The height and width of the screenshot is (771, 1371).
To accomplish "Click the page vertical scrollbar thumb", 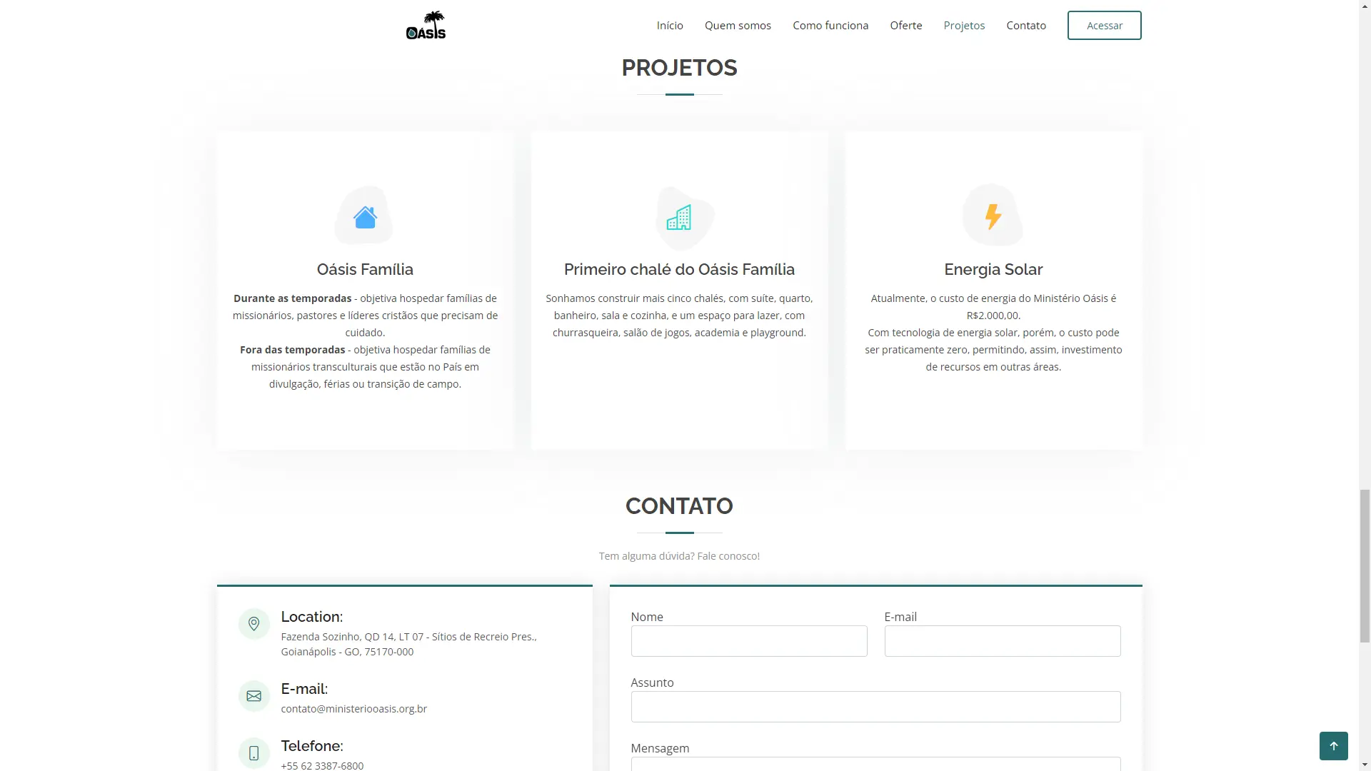I will [x=1365, y=565].
